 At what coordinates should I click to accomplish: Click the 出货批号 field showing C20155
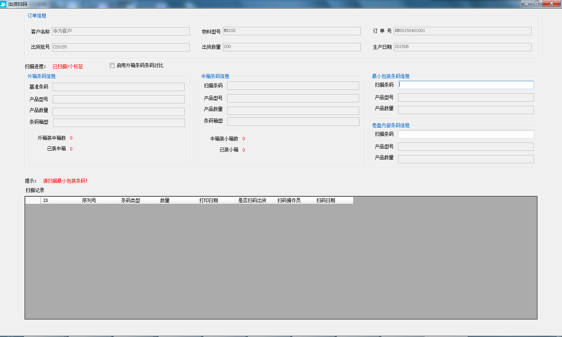[x=121, y=47]
